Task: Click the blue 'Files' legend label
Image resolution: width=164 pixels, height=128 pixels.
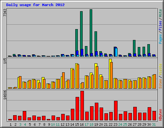Action: click(x=160, y=26)
